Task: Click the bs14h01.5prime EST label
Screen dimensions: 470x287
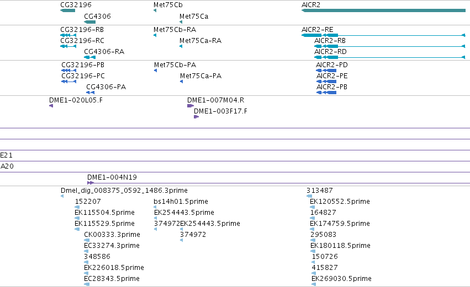Action: tap(181, 202)
